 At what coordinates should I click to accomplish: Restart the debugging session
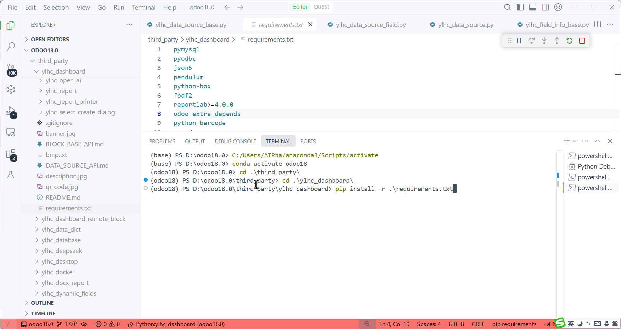point(569,41)
